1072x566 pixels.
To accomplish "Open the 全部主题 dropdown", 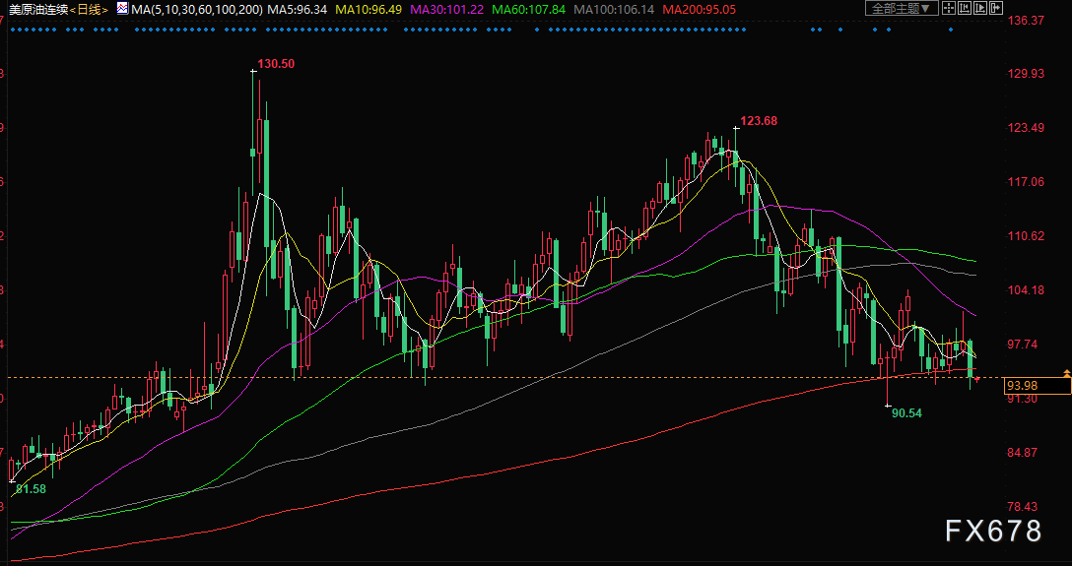I will 902,8.
